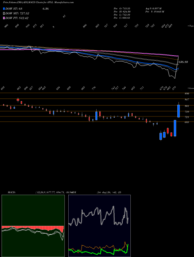Screen dimensions: 194x257
Task: Click the '776' low value label
Action: pyautogui.click(x=94, y=88)
